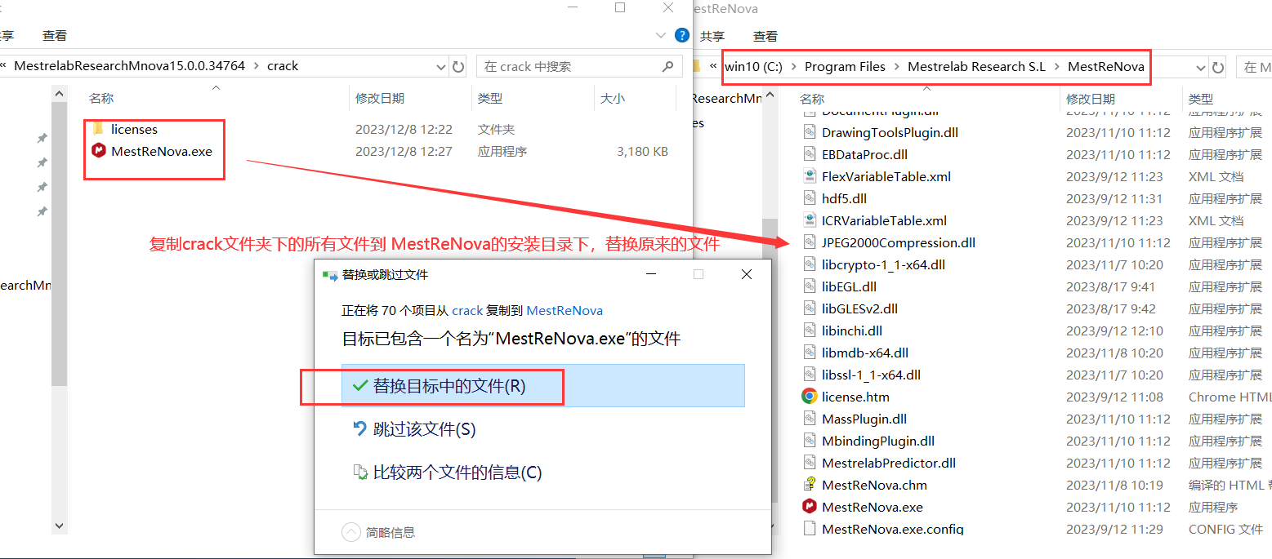Open crack address bar history dropdown
Image resolution: width=1272 pixels, height=559 pixels.
(x=441, y=66)
